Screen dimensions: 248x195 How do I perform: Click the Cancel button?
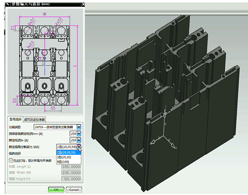point(74,190)
